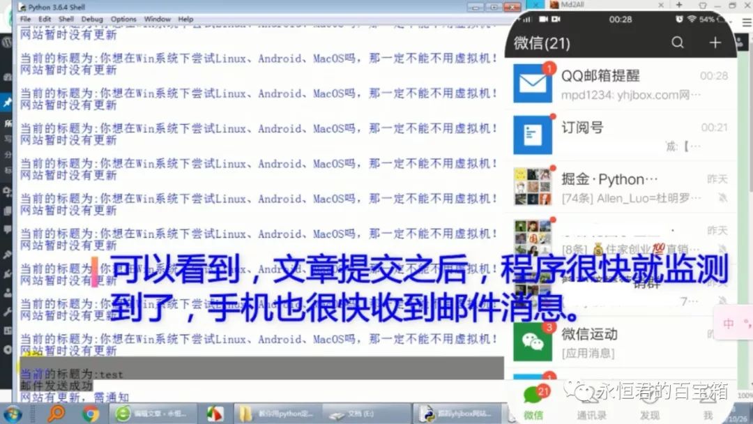
Task: Open the browser hamburger menu icon
Action: click(x=747, y=22)
